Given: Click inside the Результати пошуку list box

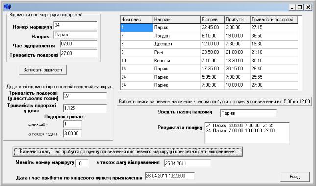Looking at the screenshot, I should (247, 133).
